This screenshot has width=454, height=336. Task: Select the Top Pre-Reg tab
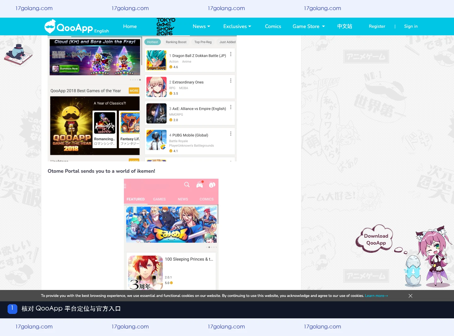click(x=203, y=42)
